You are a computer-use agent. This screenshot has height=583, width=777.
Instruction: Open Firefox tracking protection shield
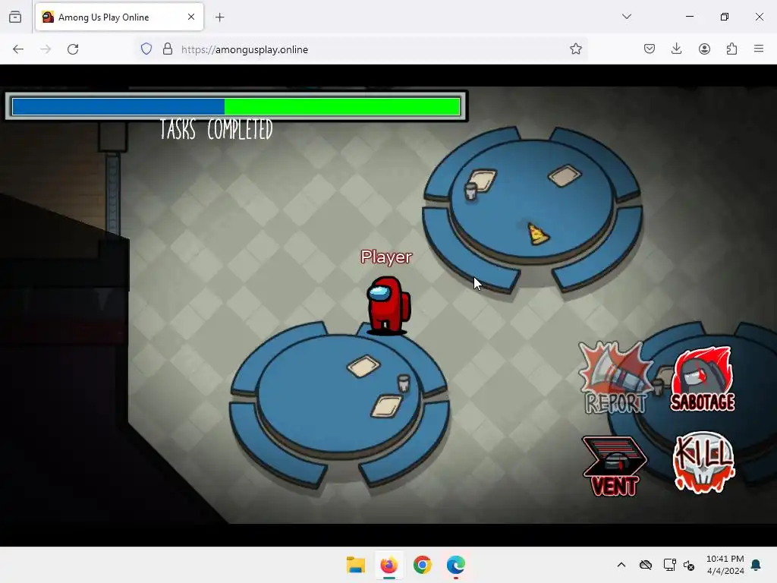[x=146, y=49]
